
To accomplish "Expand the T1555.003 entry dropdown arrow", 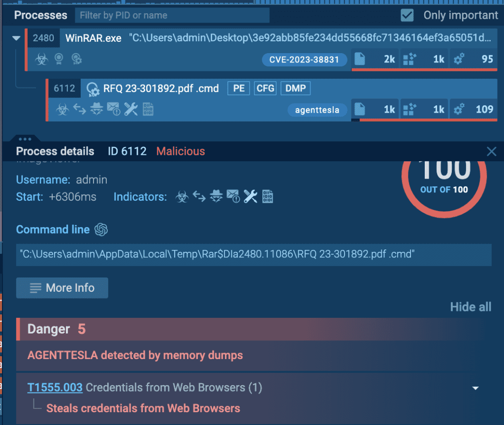I will (475, 388).
